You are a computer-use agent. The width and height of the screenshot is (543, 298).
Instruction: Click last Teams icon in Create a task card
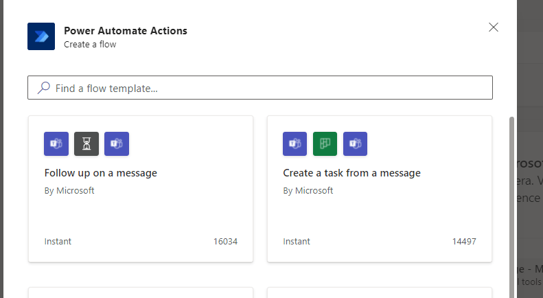tap(356, 144)
